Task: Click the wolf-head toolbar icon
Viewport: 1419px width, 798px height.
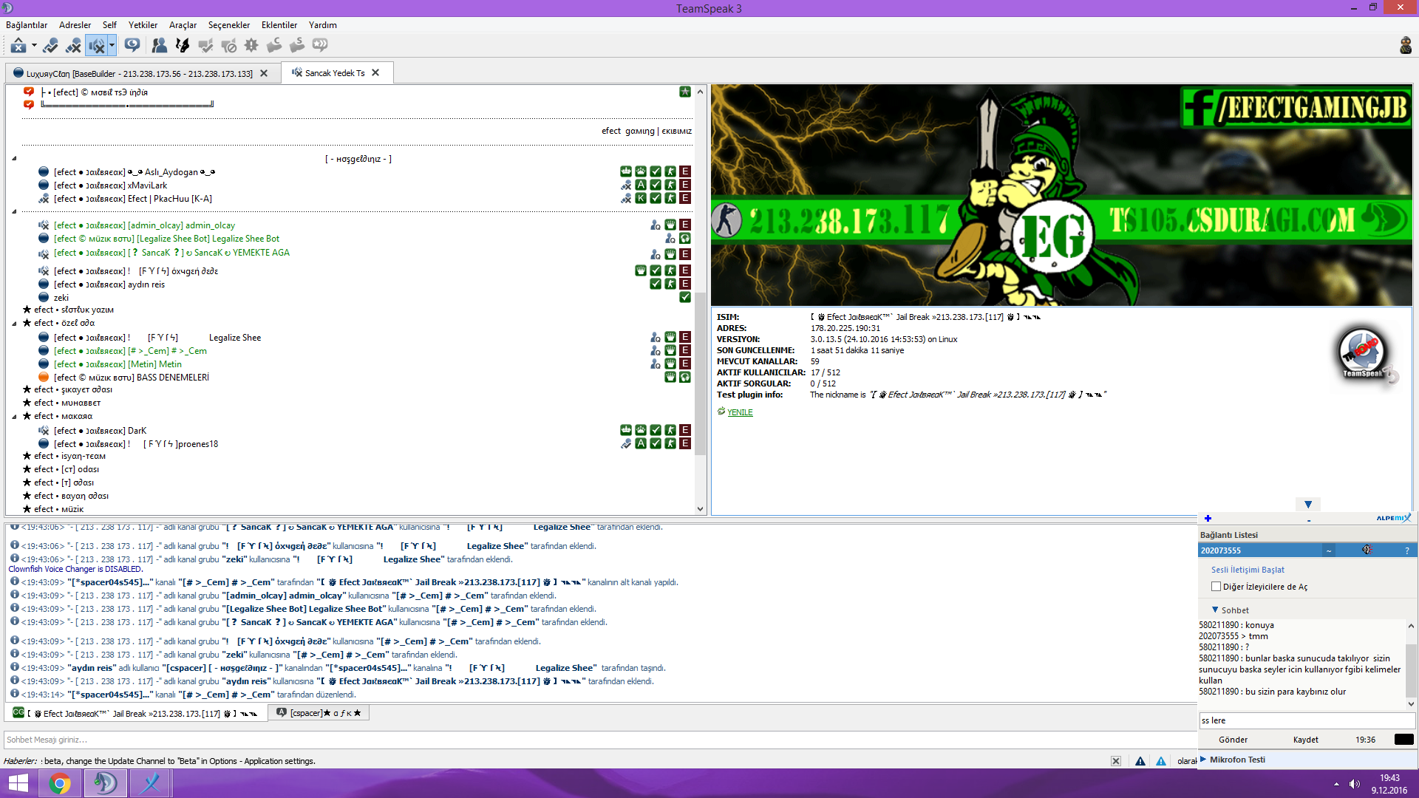Action: point(182,46)
